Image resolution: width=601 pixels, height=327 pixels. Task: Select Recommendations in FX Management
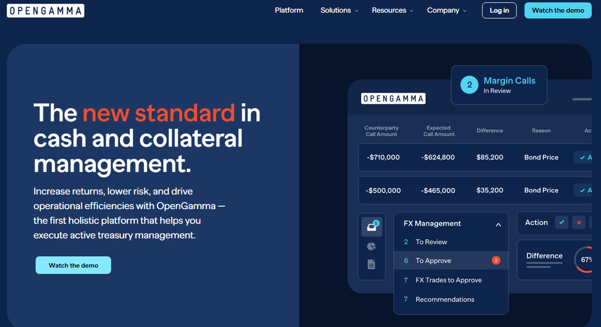click(451, 299)
